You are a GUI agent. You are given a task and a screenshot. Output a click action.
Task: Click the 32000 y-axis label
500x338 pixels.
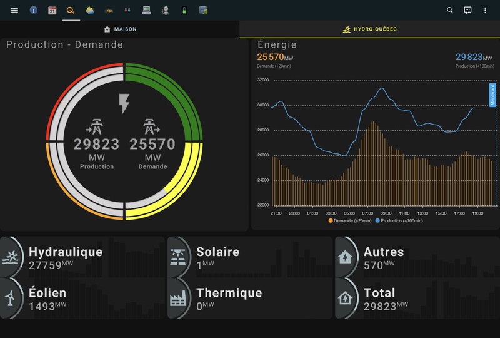[263, 80]
